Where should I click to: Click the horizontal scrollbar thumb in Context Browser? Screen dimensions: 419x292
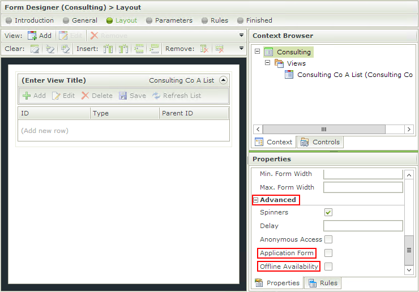click(324, 129)
